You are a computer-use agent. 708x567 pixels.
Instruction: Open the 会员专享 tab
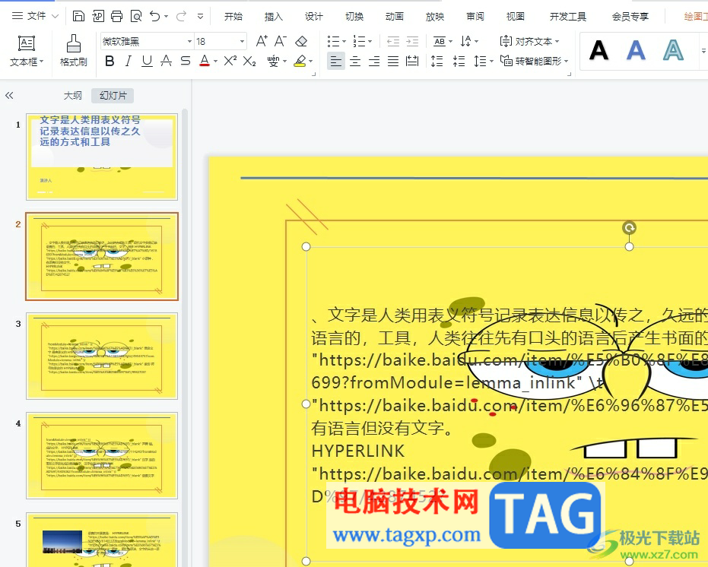coord(630,16)
